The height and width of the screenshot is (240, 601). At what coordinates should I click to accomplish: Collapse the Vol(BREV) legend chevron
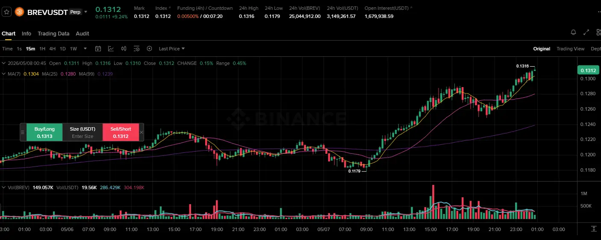4,187
